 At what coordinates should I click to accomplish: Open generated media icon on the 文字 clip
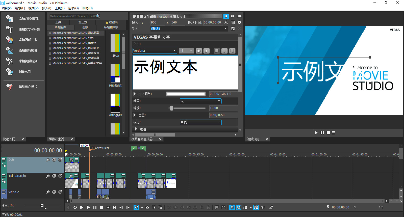pyautogui.click(x=71, y=160)
